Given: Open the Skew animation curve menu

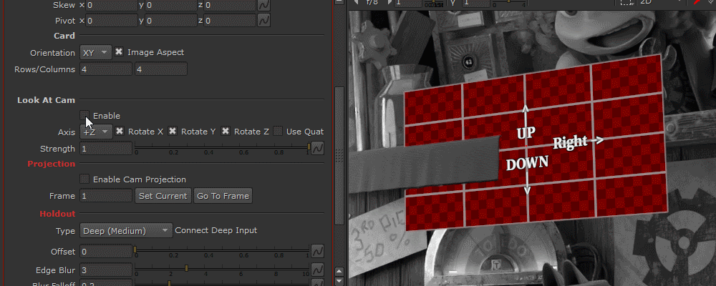Looking at the screenshot, I should point(264,6).
